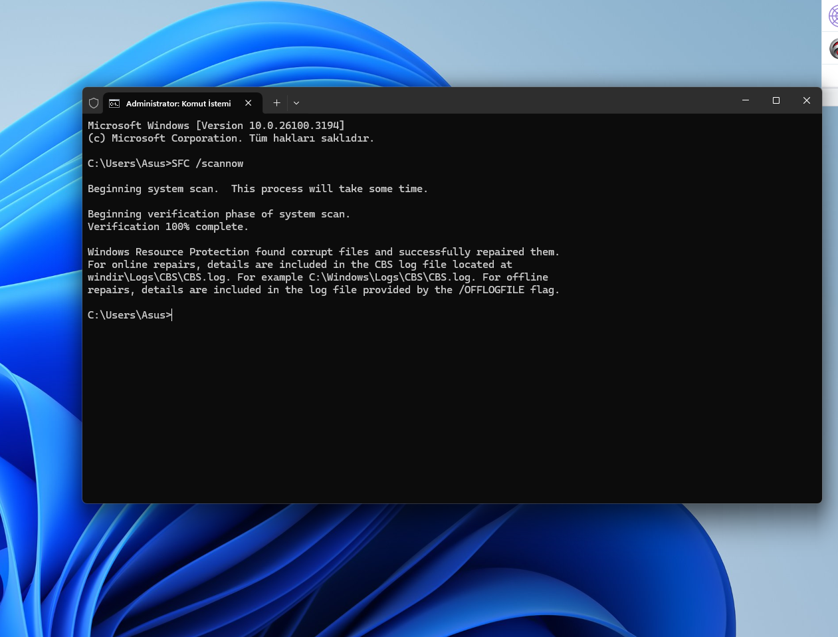Click the 'Beginning system scan' output line
This screenshot has height=637, width=838.
(258, 189)
